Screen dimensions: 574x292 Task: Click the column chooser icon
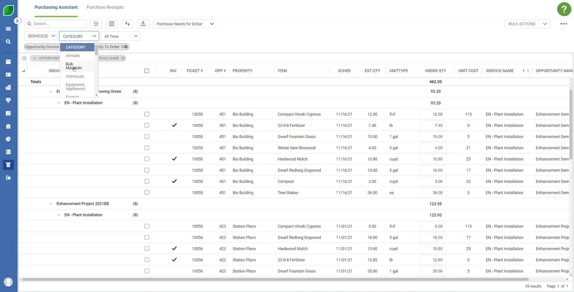[112, 24]
